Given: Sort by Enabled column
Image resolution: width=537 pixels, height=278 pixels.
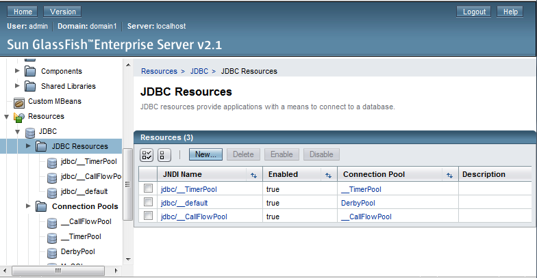Looking at the screenshot, I should pyautogui.click(x=328, y=175).
